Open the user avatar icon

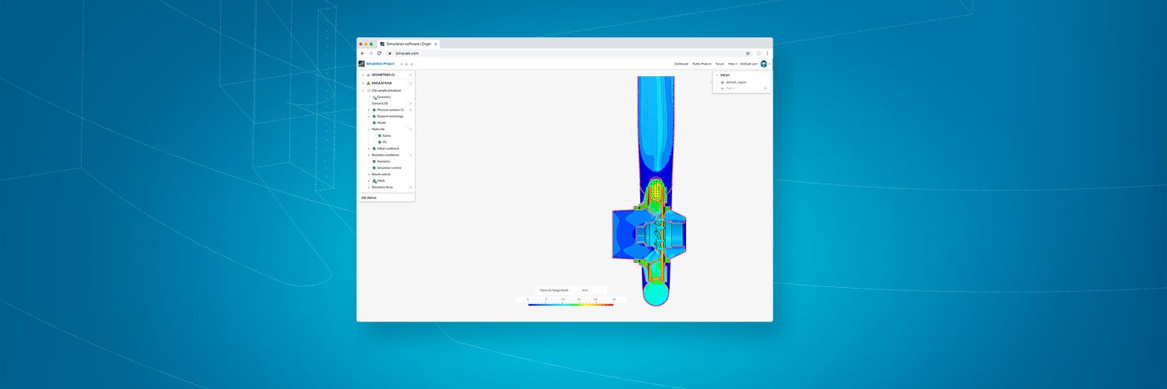click(763, 64)
